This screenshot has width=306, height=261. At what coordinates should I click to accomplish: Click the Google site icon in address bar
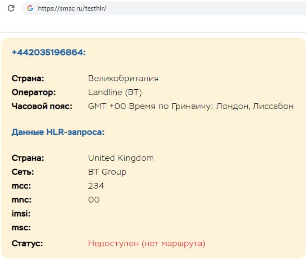click(x=30, y=8)
